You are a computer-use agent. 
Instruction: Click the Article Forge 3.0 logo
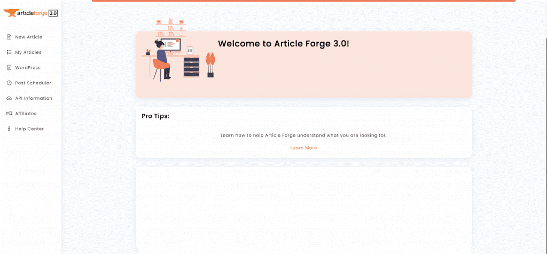pyautogui.click(x=30, y=13)
